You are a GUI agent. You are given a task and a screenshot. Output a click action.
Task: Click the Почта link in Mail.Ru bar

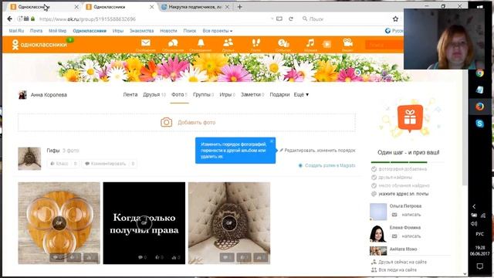click(36, 31)
